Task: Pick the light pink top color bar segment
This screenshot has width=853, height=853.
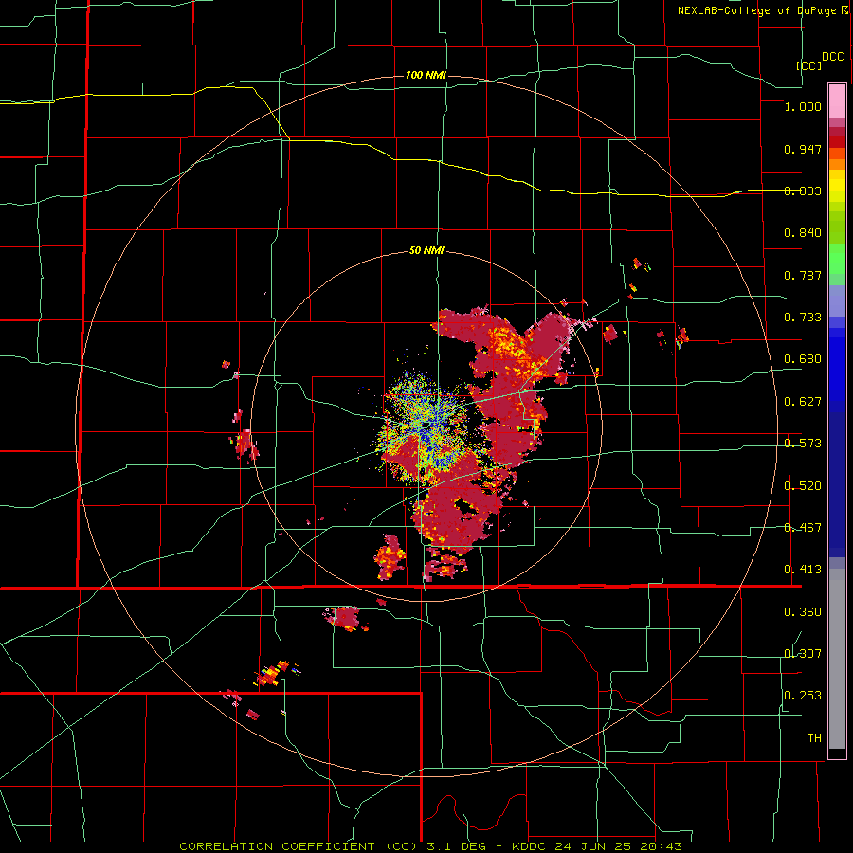Action: (837, 101)
